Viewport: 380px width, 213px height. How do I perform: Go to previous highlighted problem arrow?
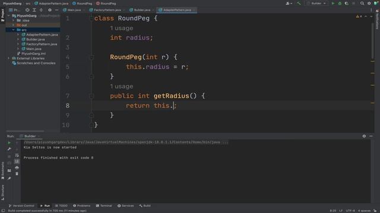(366, 17)
